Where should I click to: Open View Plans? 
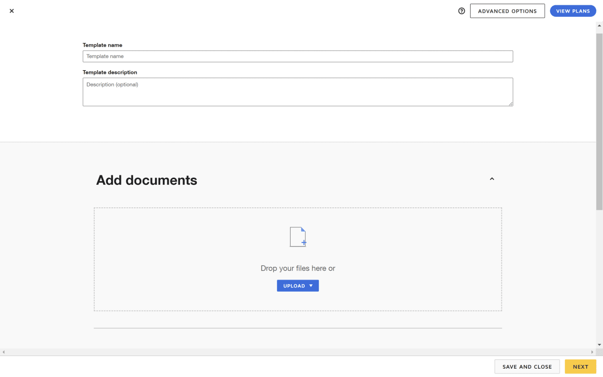[573, 10]
